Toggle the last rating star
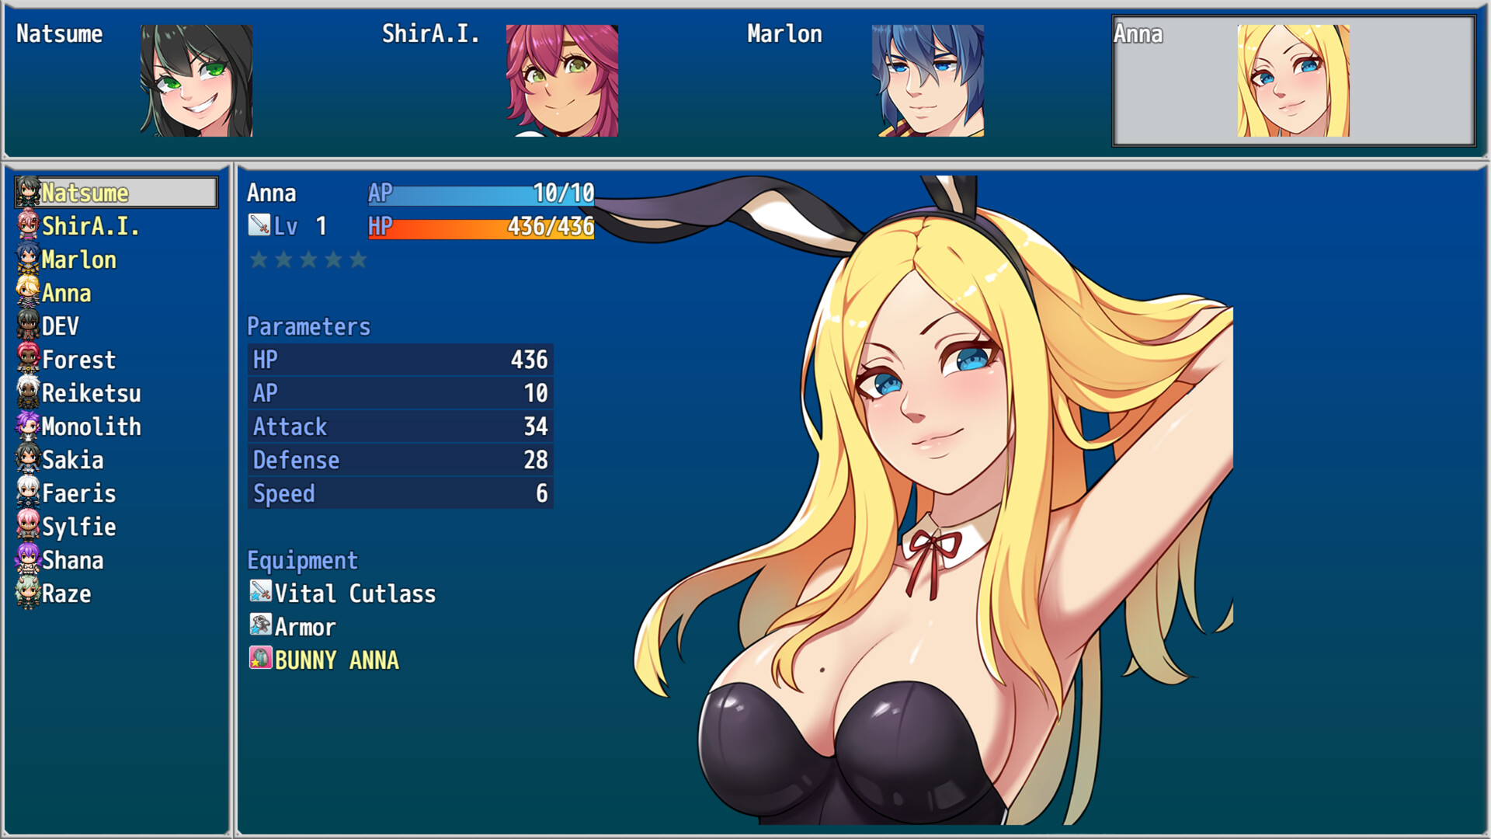The height and width of the screenshot is (839, 1491). click(x=358, y=259)
